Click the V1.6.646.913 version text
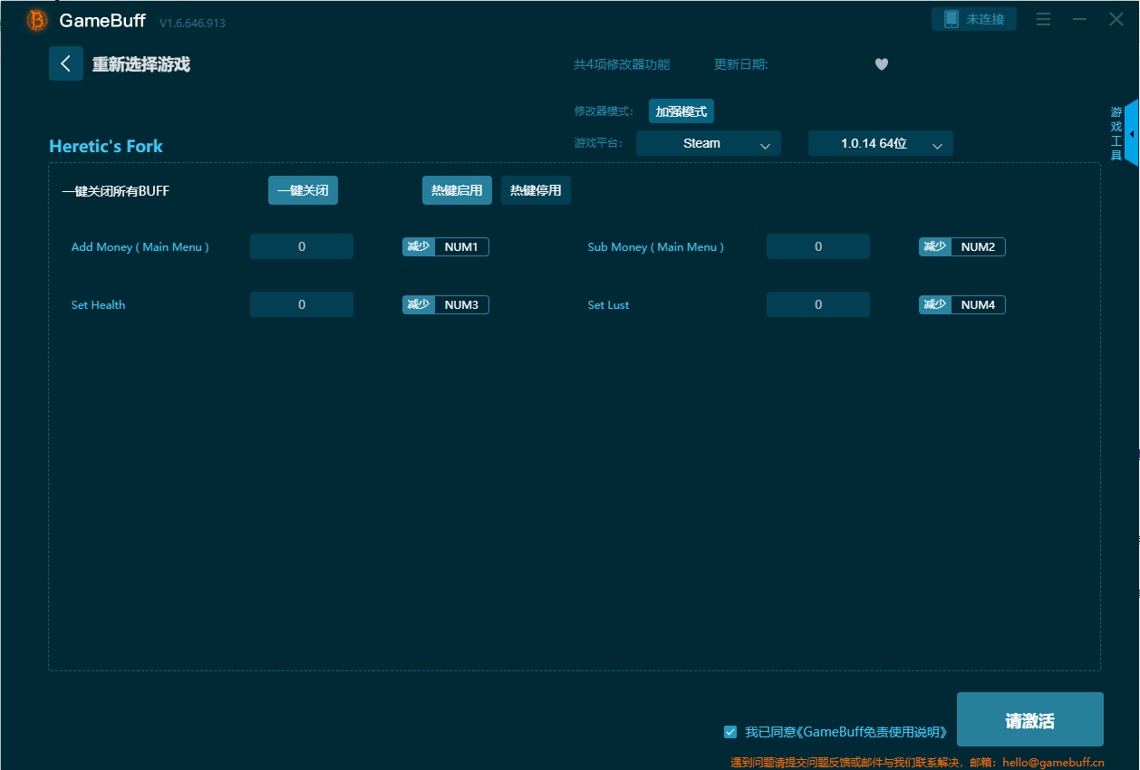This screenshot has width=1140, height=770. coord(192,23)
